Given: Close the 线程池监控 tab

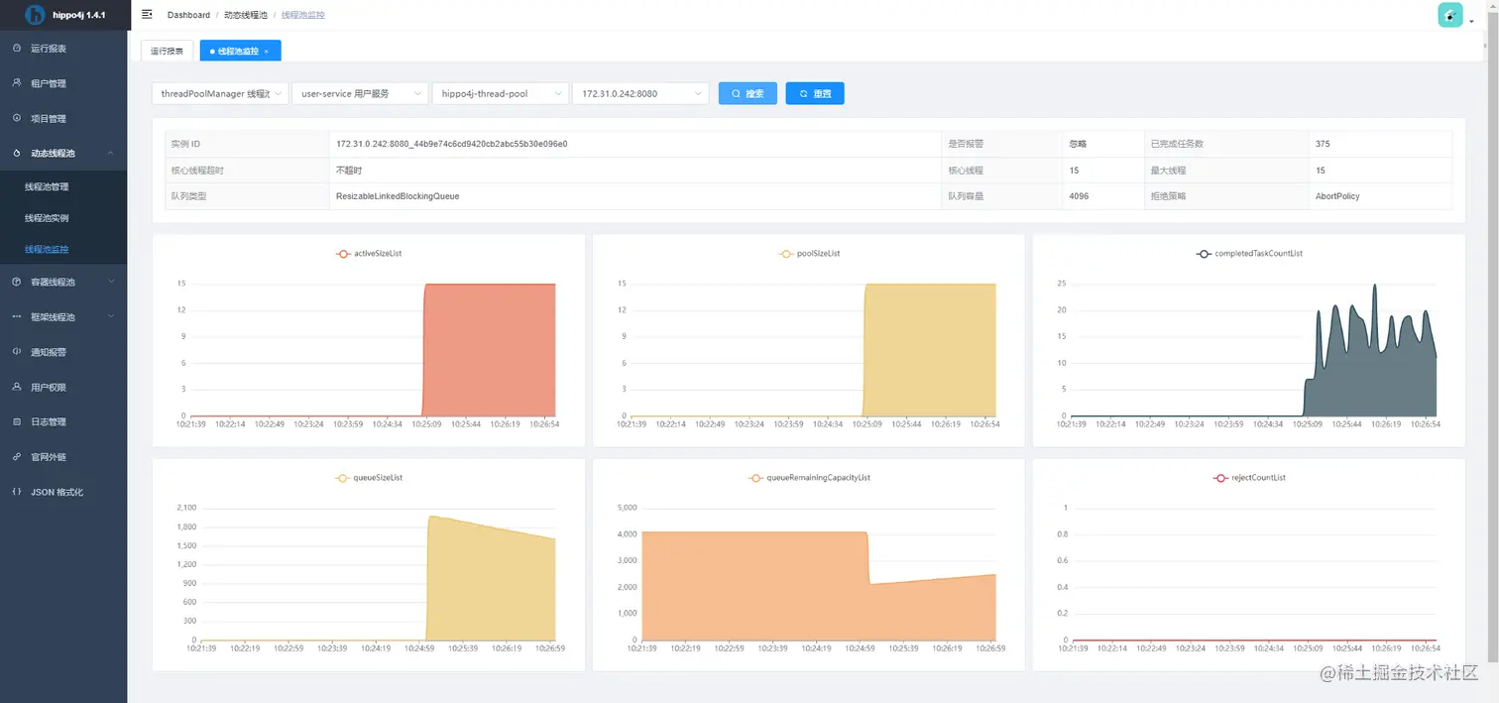Looking at the screenshot, I should coord(267,51).
